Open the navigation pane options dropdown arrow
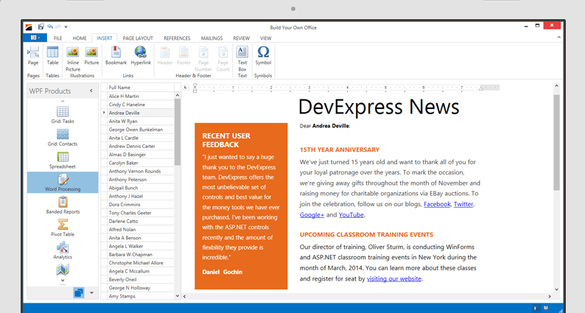Image resolution: width=585 pixels, height=313 pixels. click(x=91, y=293)
